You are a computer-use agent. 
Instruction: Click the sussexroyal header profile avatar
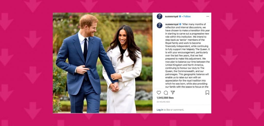(x=159, y=16)
